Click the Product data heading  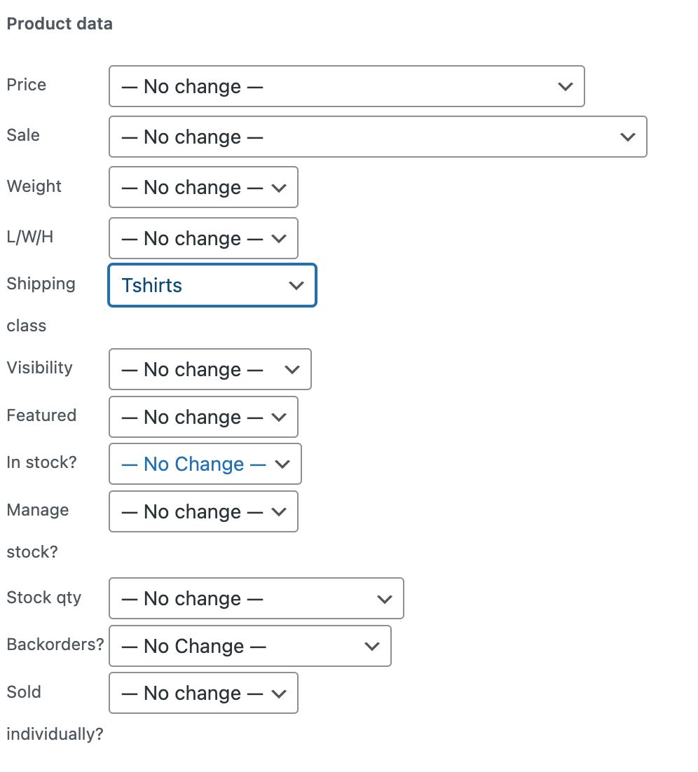[60, 24]
